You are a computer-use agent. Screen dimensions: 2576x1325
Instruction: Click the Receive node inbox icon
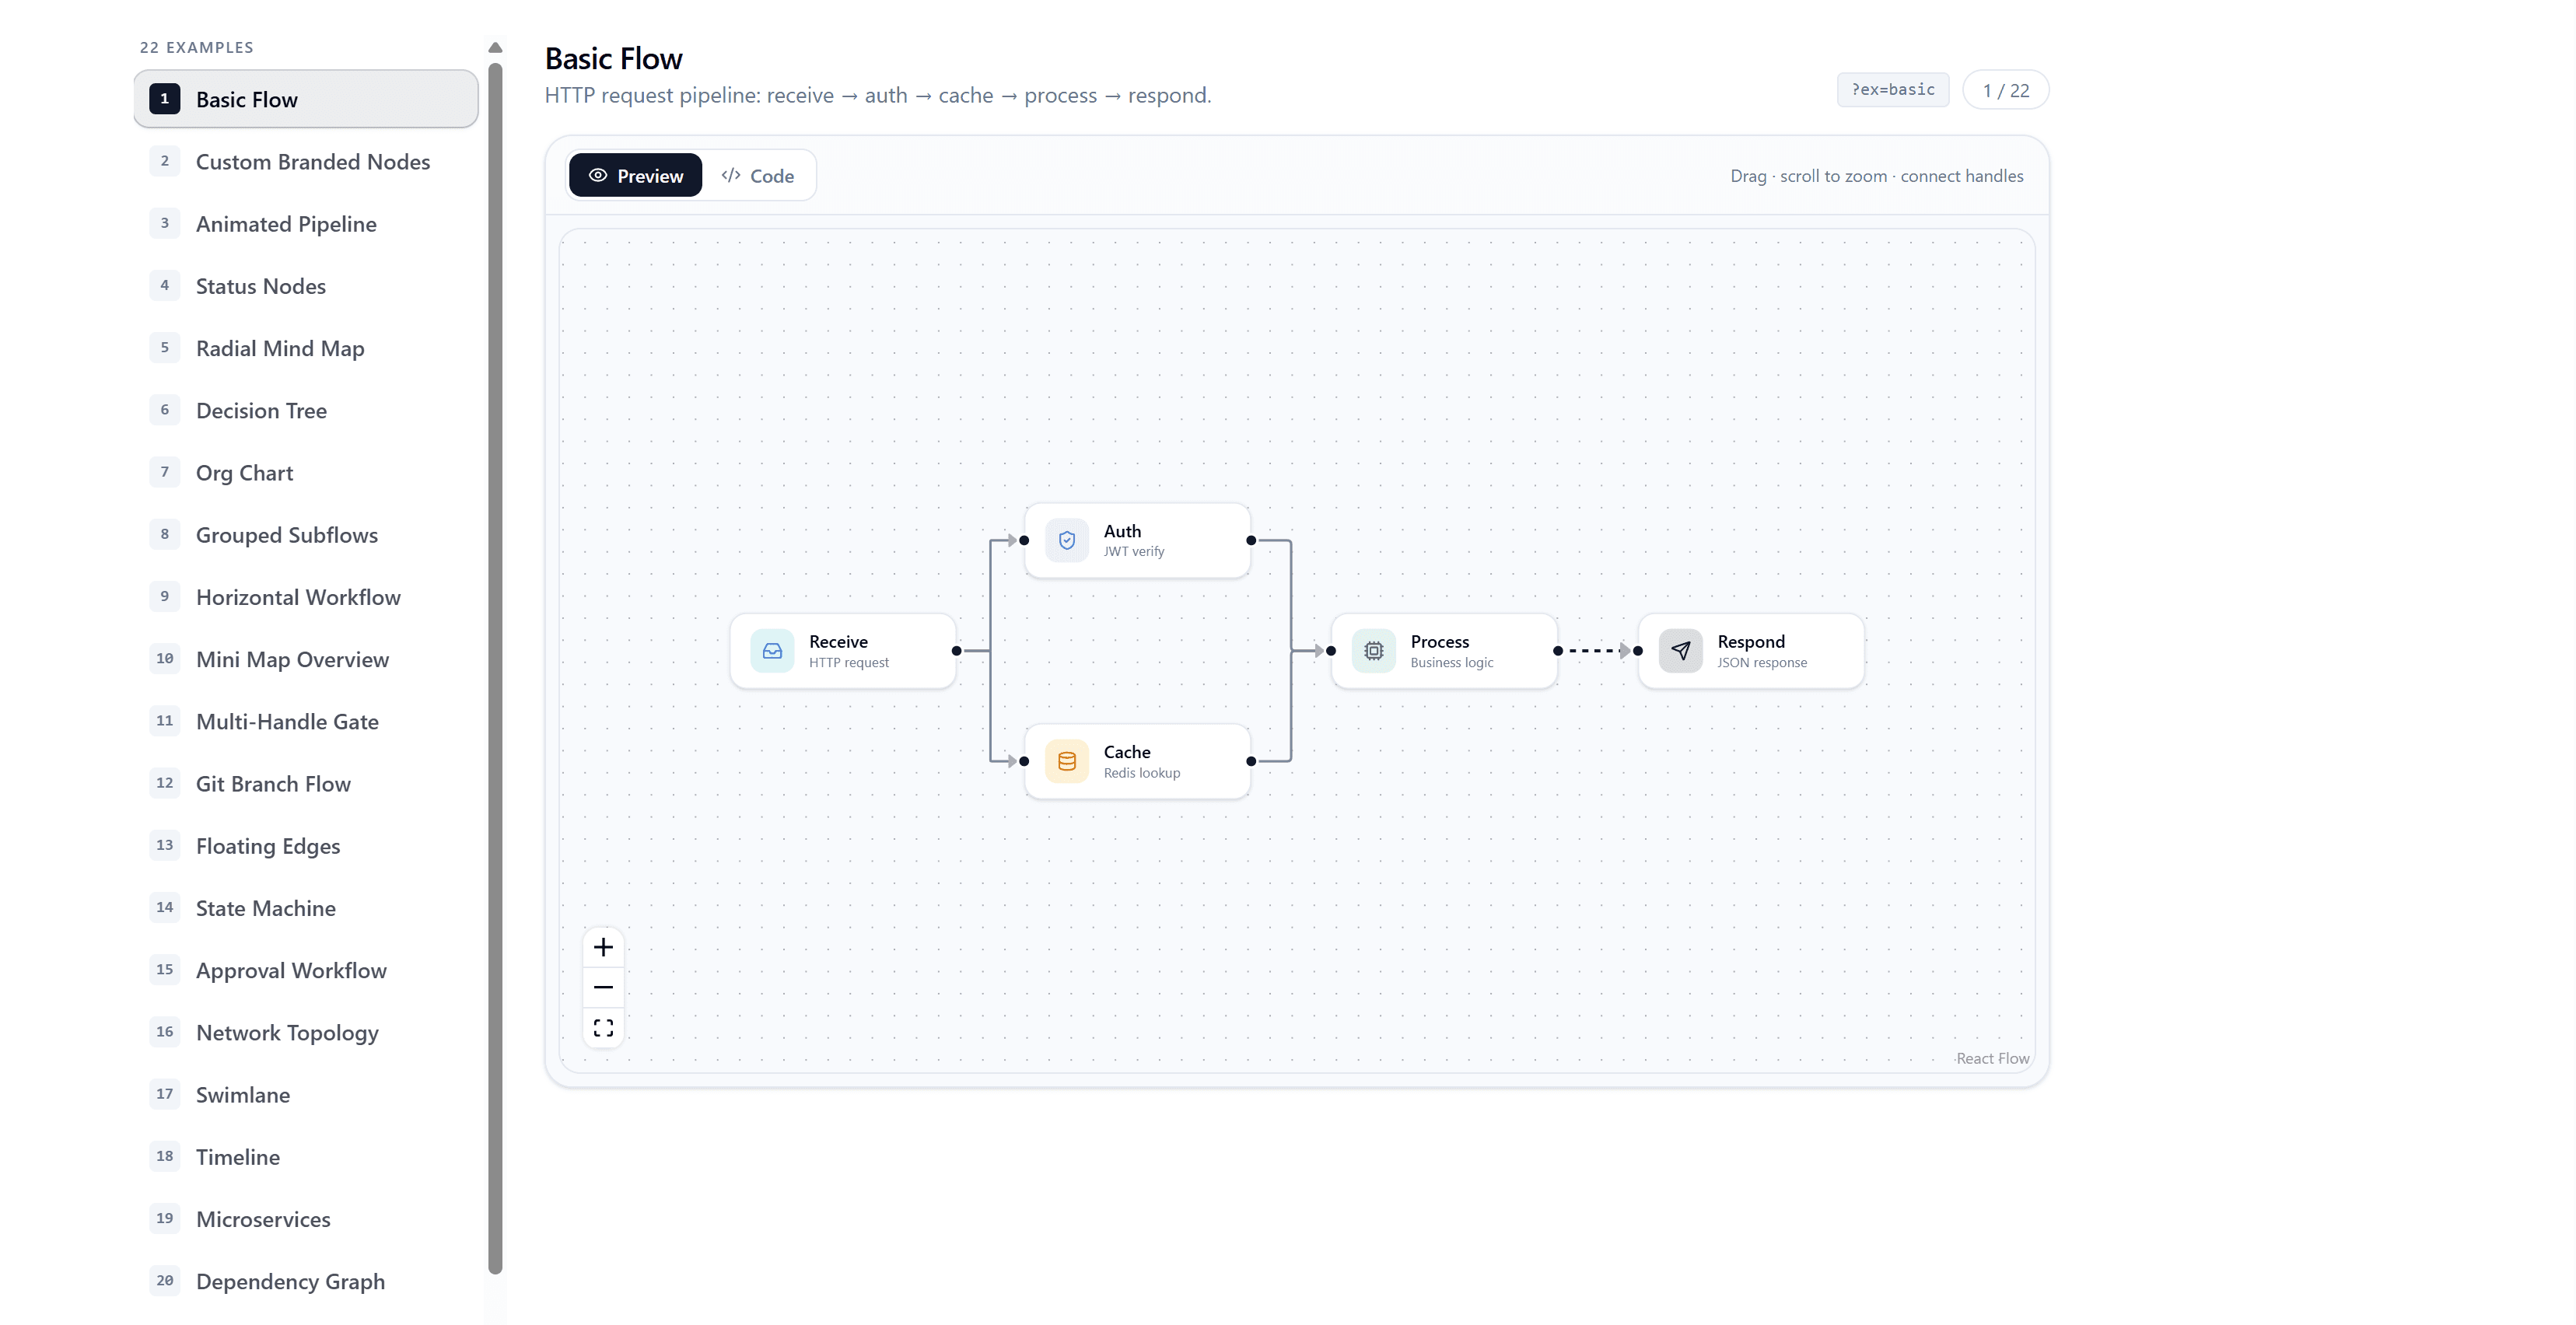coord(772,651)
